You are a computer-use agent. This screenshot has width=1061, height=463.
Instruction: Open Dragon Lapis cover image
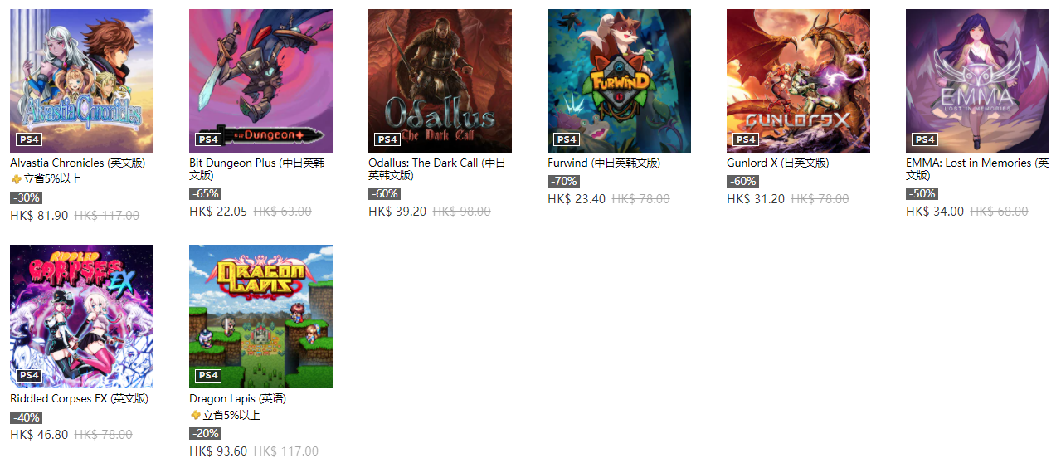[260, 316]
